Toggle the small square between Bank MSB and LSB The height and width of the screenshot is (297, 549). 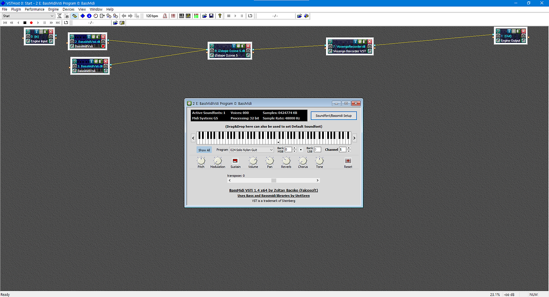(x=301, y=150)
